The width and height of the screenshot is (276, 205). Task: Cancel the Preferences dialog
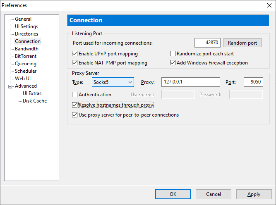(214, 194)
